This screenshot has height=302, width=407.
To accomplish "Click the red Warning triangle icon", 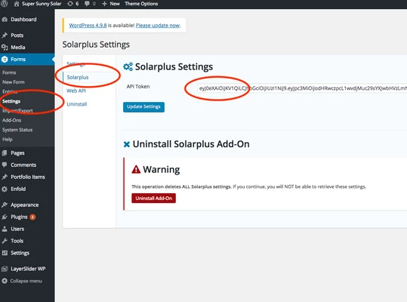I will tap(136, 169).
